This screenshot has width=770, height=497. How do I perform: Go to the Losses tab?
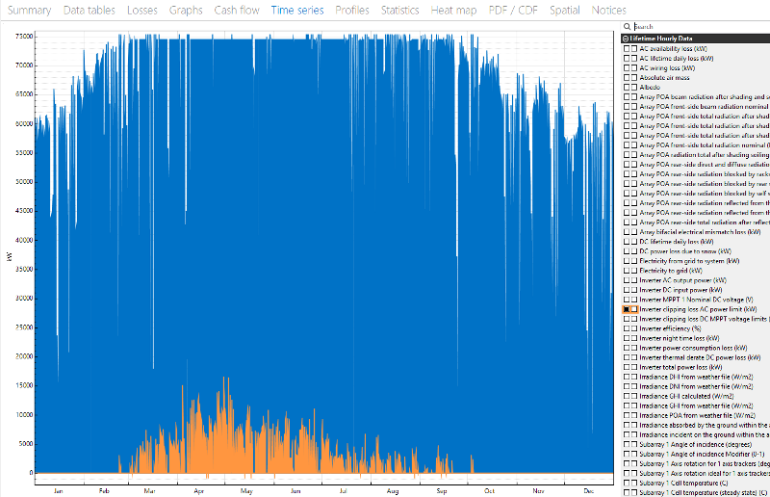coord(142,11)
